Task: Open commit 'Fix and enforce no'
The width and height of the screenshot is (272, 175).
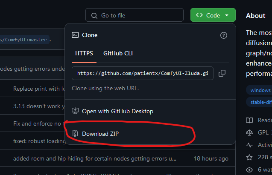Action: pos(38,123)
